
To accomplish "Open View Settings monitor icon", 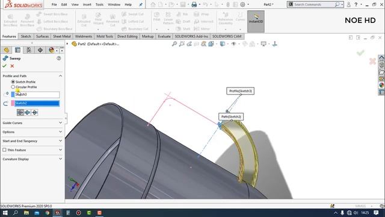I will (263, 44).
